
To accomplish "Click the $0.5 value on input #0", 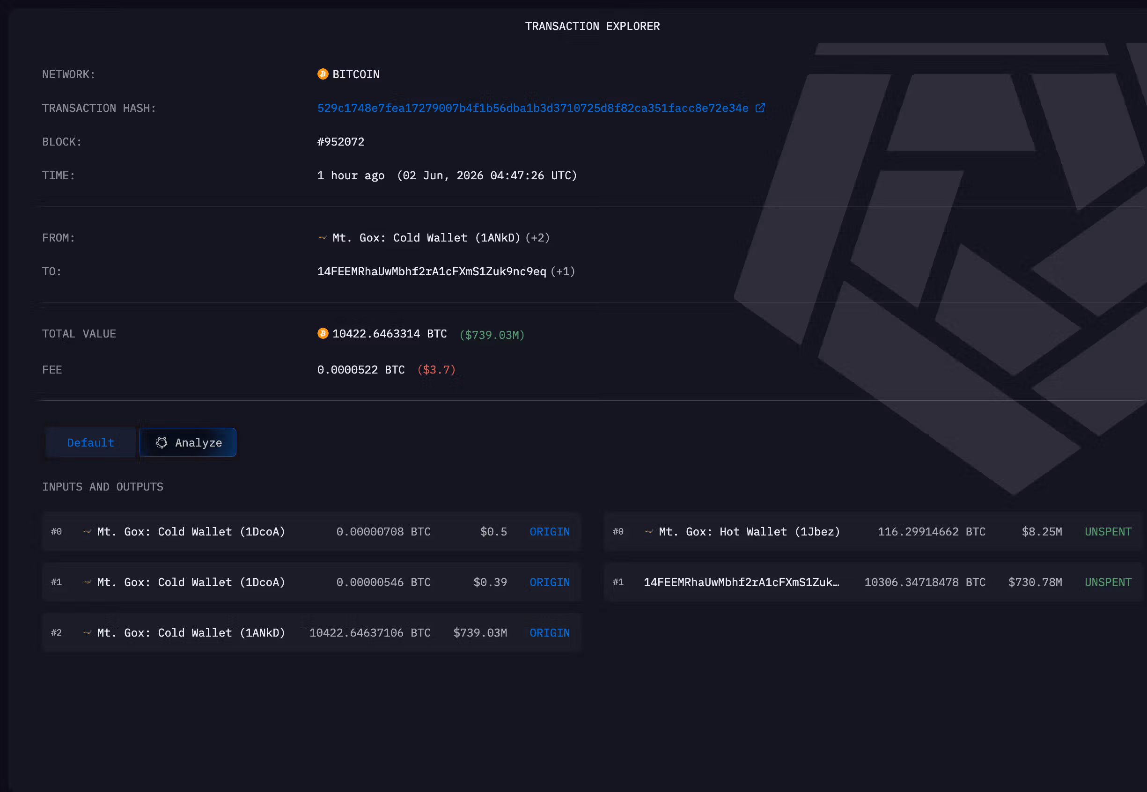I will tap(493, 532).
